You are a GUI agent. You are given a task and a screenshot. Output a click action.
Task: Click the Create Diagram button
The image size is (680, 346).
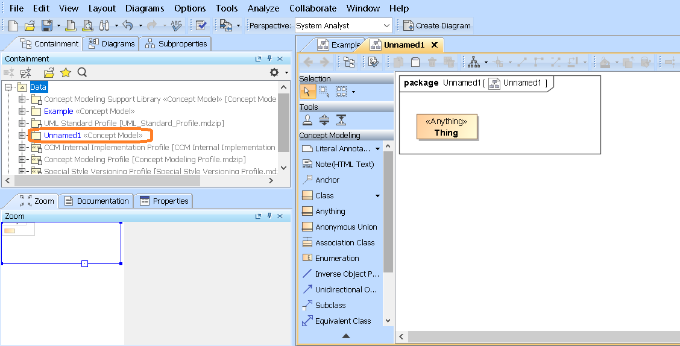point(437,26)
